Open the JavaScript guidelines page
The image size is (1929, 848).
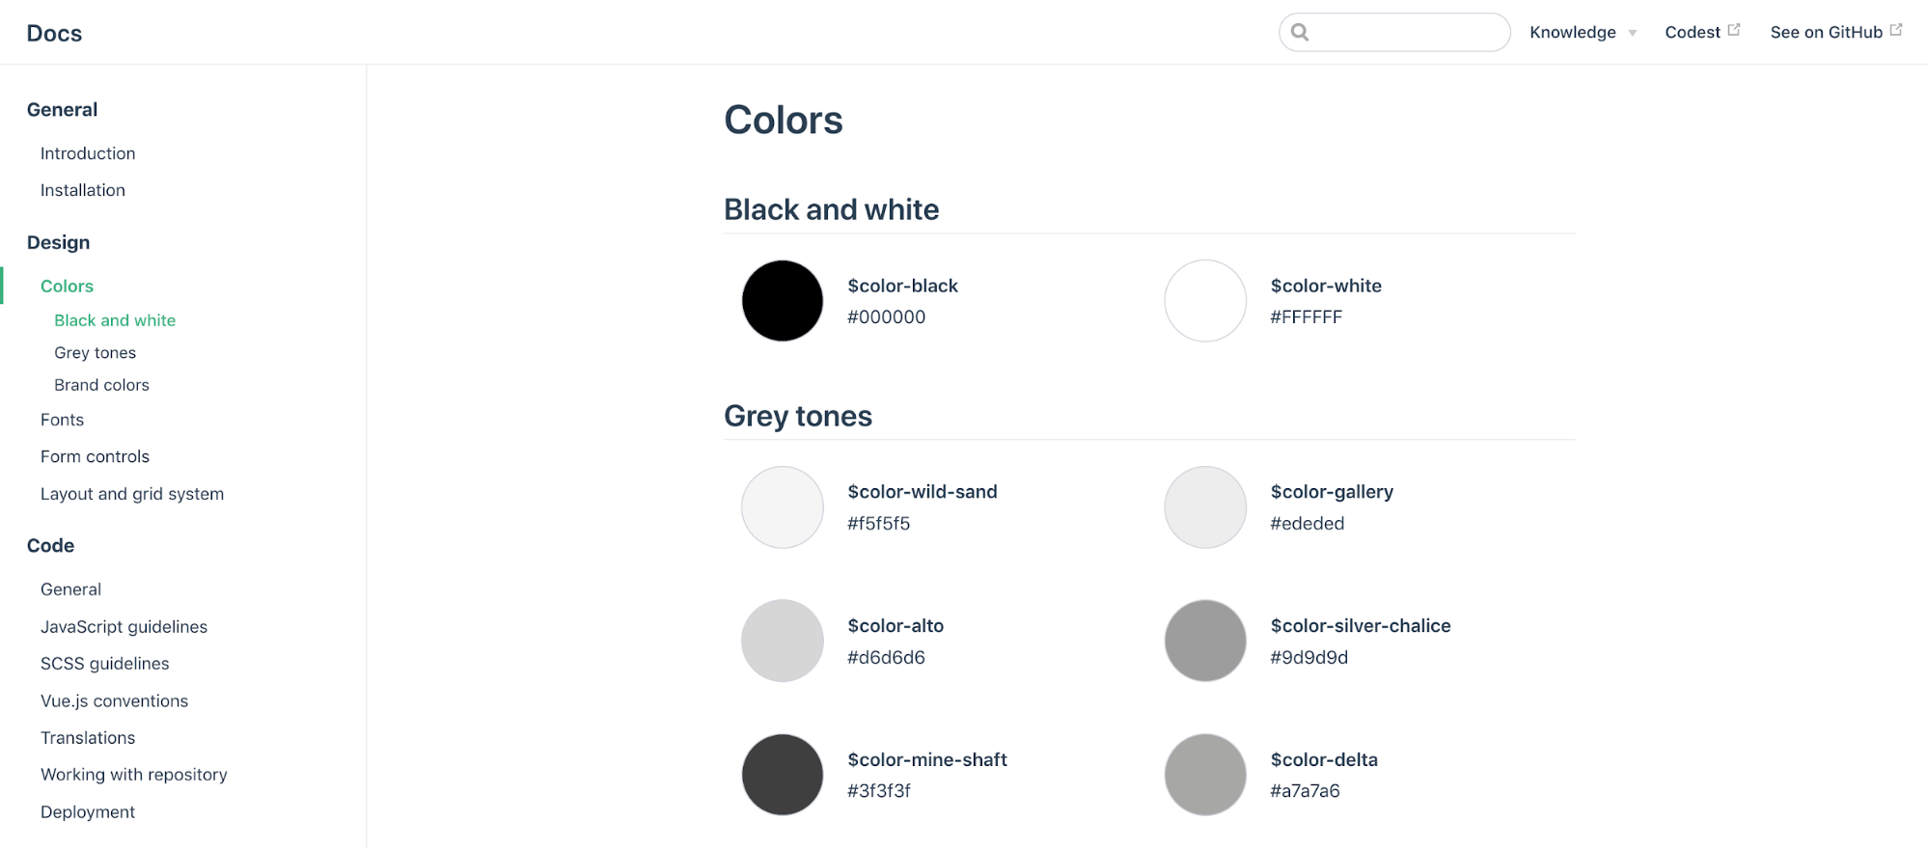pyautogui.click(x=124, y=626)
